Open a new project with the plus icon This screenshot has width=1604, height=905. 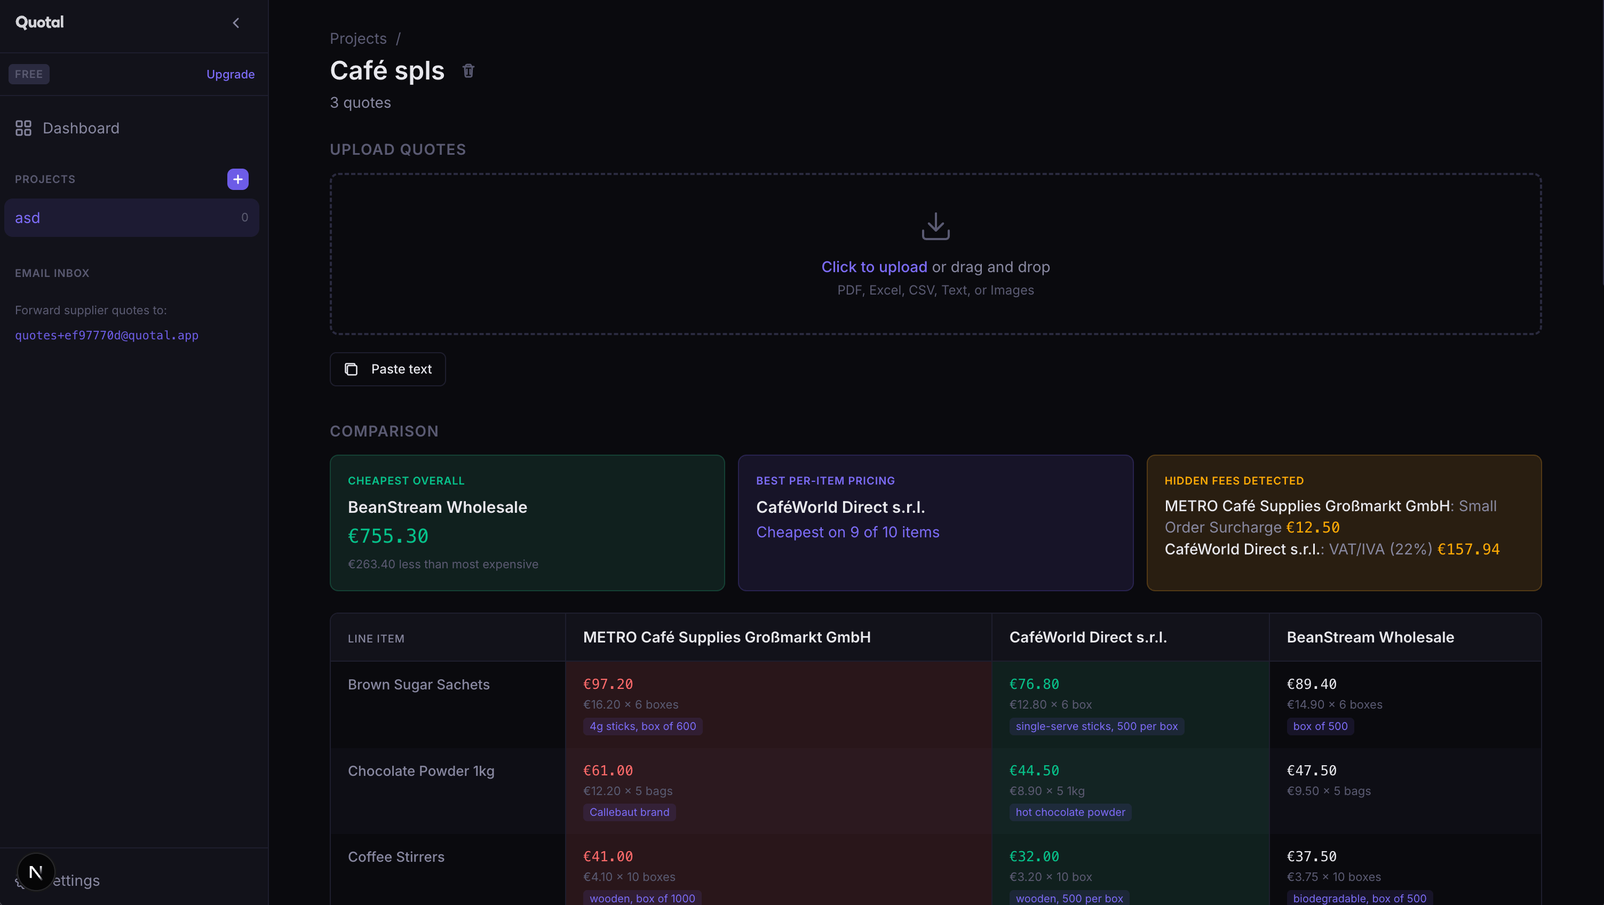tap(237, 179)
